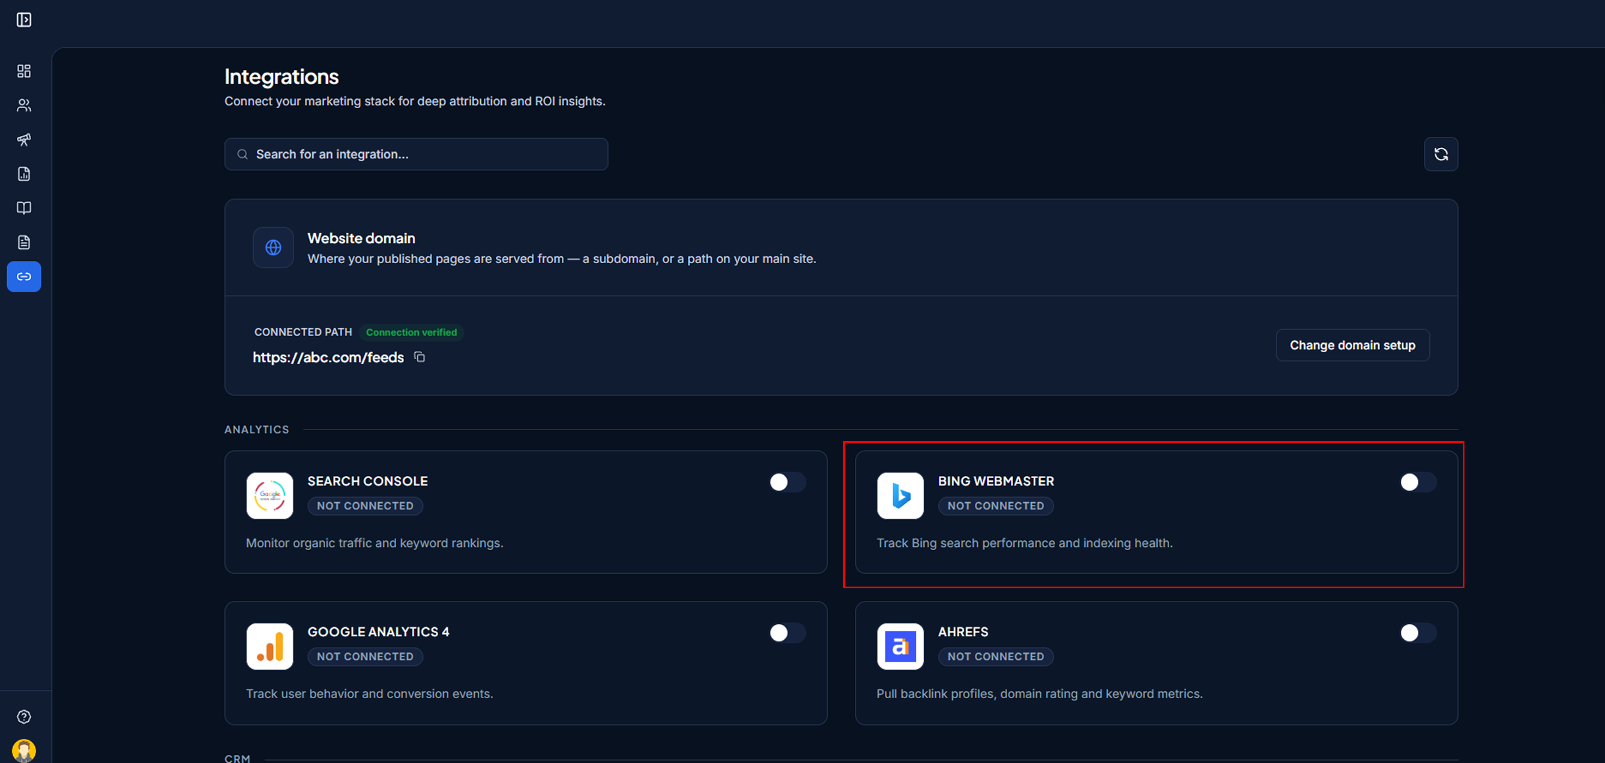Enable the Bing Webmaster toggle
The width and height of the screenshot is (1605, 763).
tap(1418, 482)
